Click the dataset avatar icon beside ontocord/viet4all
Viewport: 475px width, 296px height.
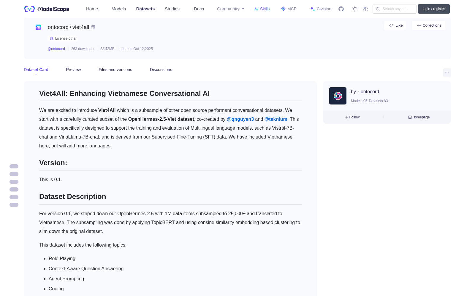click(38, 27)
